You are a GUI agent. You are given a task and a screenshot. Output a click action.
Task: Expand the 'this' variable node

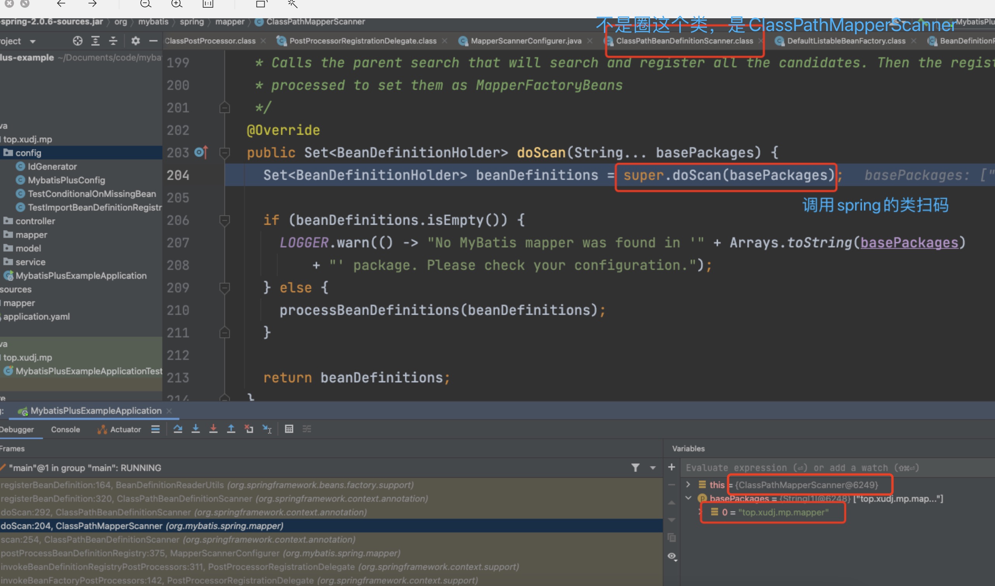(x=688, y=484)
